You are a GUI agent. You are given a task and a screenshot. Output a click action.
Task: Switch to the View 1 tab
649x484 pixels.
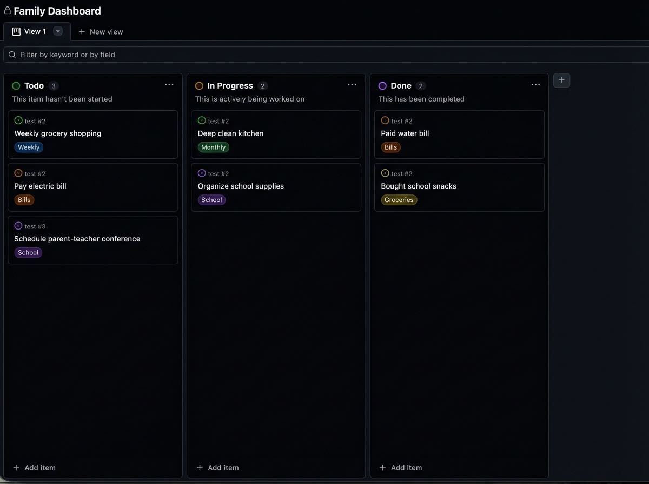36,31
